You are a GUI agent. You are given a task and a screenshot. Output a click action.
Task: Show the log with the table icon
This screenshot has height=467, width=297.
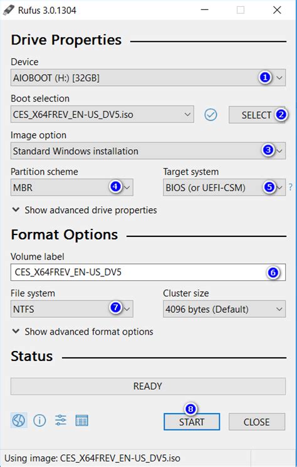click(x=82, y=421)
